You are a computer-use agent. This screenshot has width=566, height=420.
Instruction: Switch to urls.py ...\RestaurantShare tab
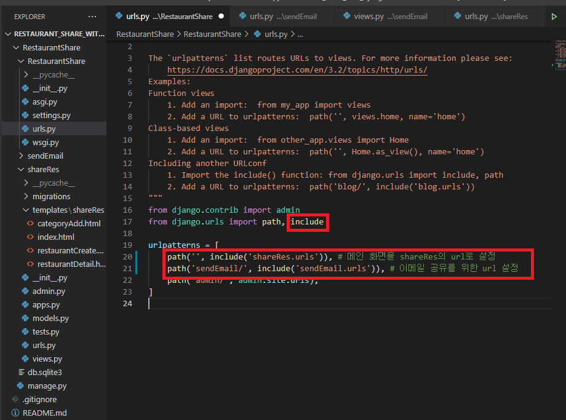coord(169,16)
